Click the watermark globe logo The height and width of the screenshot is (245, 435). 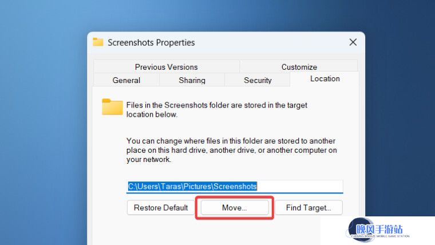click(x=361, y=230)
